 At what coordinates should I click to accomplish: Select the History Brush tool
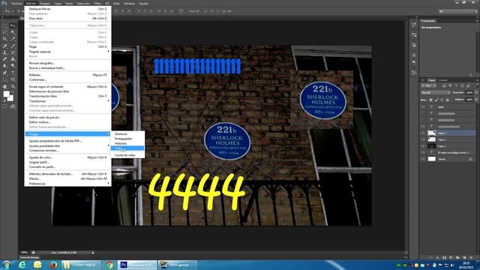tap(13, 52)
